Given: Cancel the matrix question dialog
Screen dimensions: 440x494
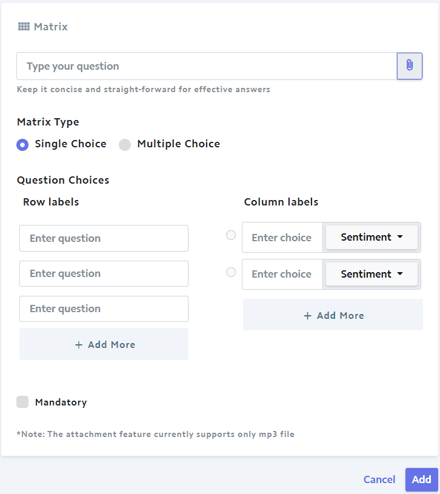Looking at the screenshot, I should tap(379, 479).
